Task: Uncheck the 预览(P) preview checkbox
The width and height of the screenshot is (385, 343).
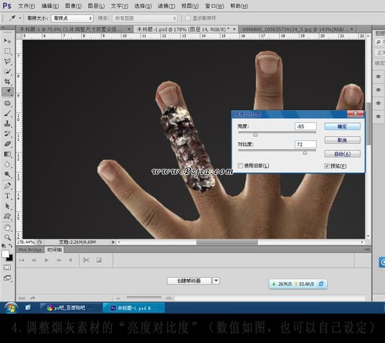Action: (x=327, y=166)
